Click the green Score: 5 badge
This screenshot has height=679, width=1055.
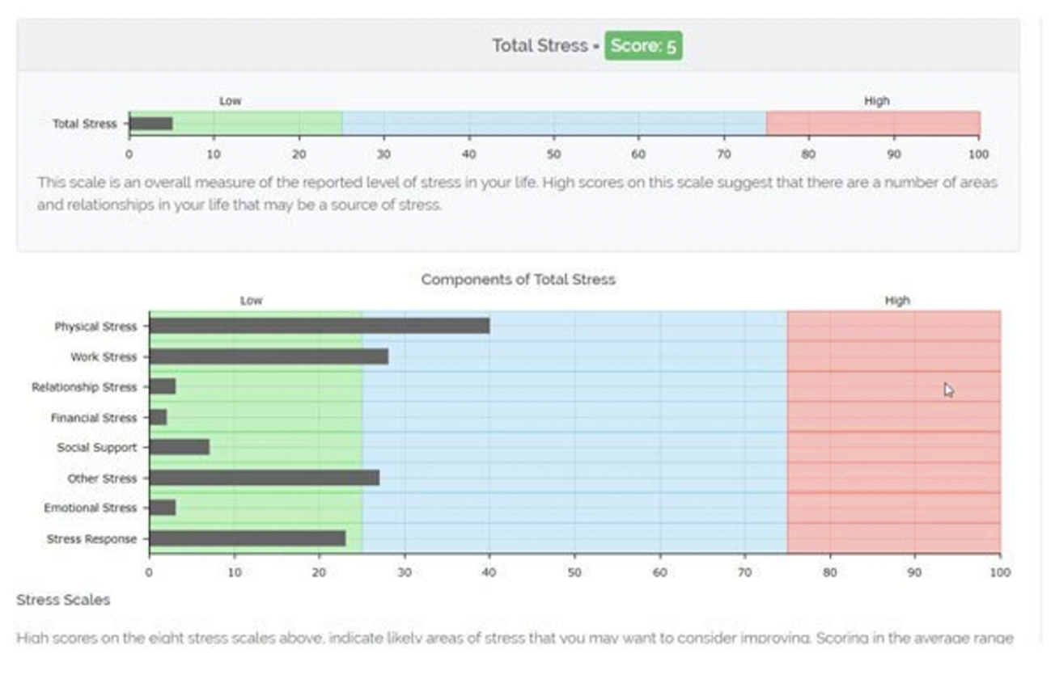pyautogui.click(x=643, y=46)
